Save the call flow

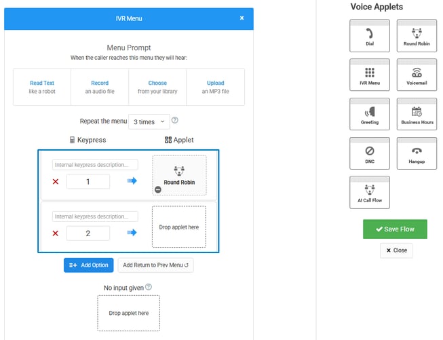395,229
